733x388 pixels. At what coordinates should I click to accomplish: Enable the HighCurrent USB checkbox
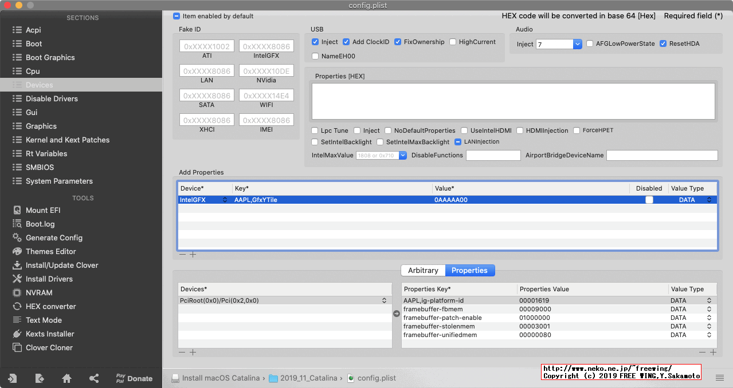point(453,42)
